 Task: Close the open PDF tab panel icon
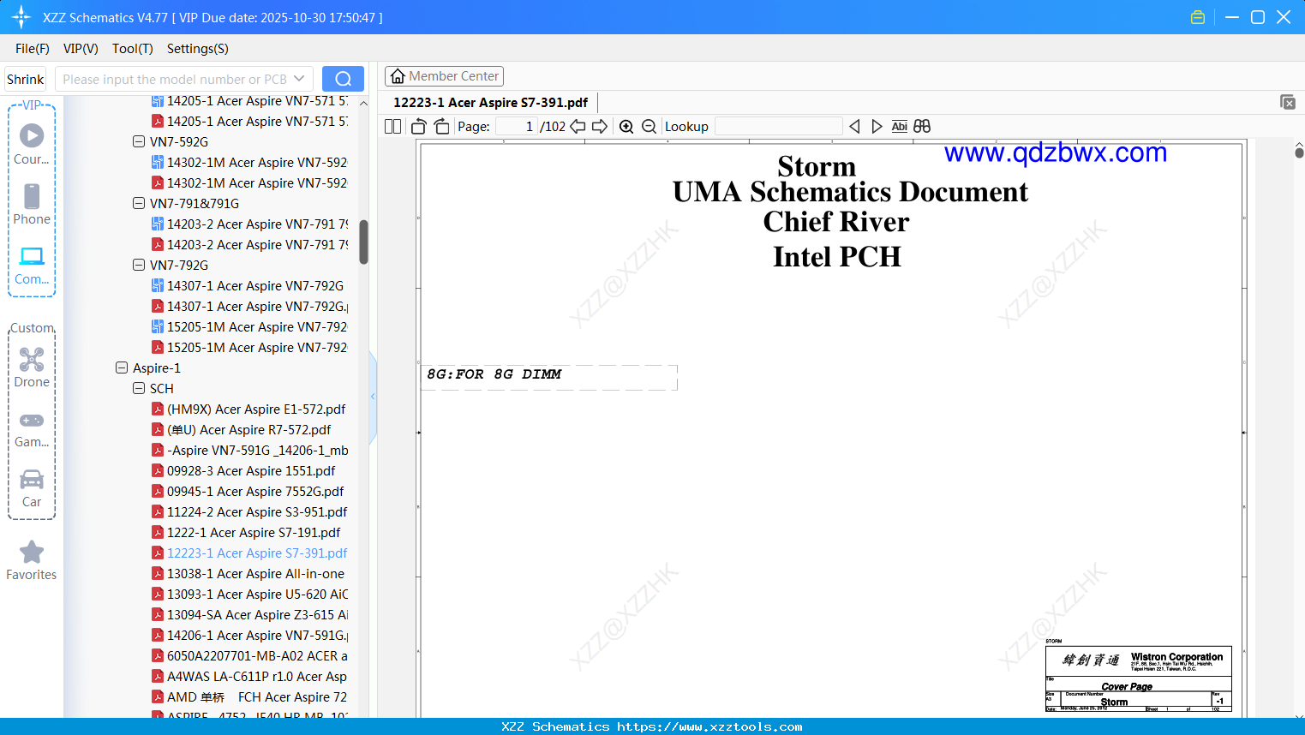pos(1288,102)
